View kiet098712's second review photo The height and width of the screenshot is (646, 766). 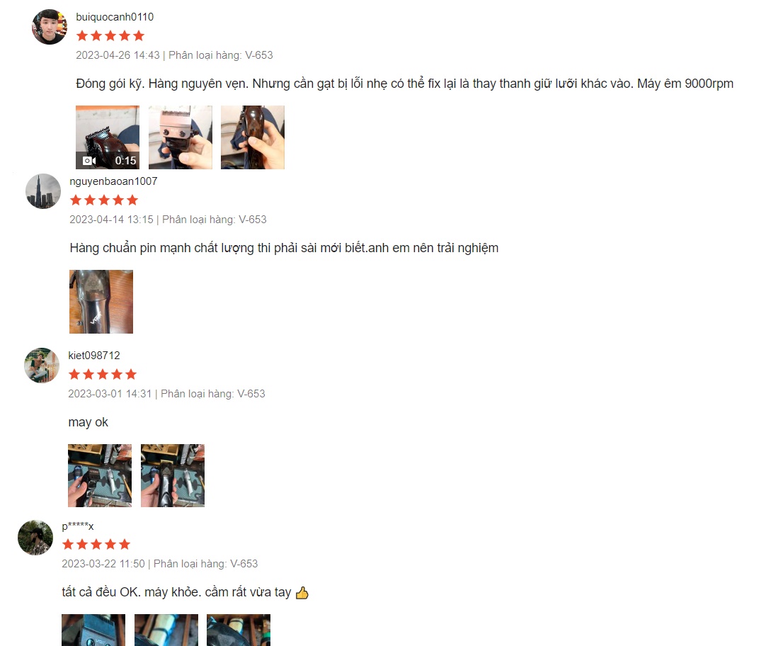click(x=173, y=475)
